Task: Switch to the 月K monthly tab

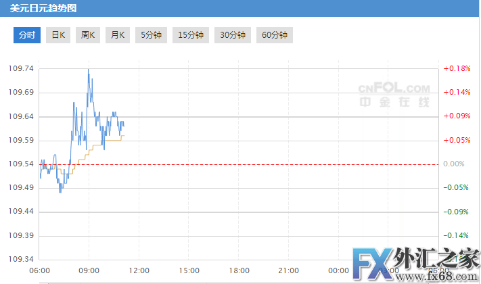Action: tap(118, 35)
